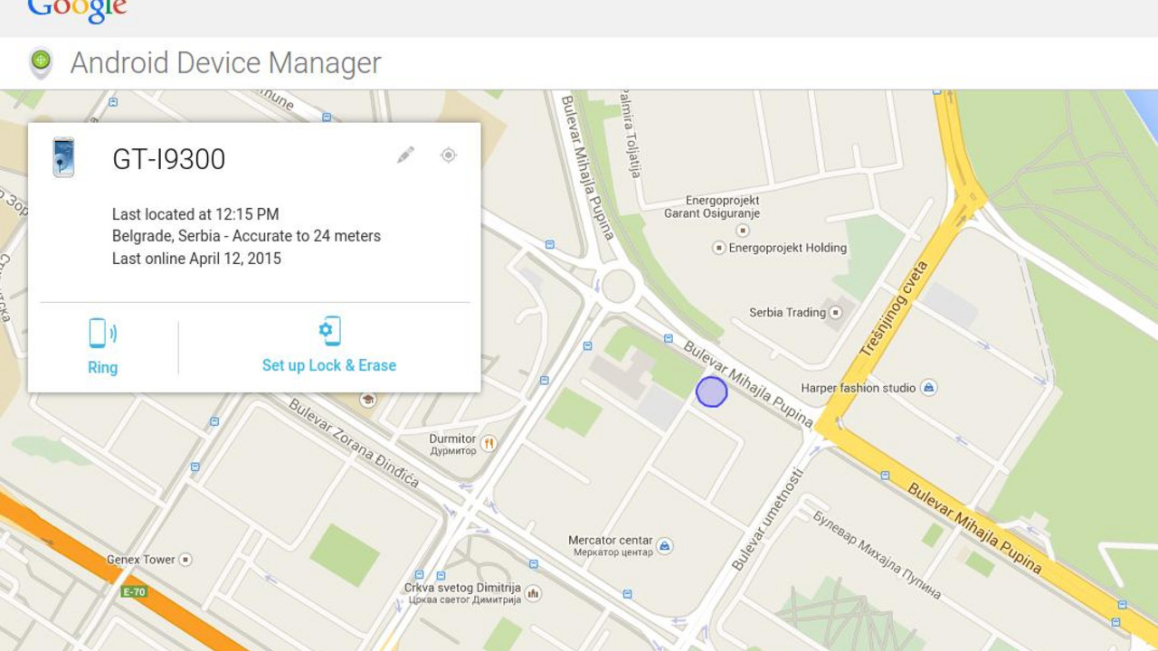Click the pencil rename device icon

[405, 155]
